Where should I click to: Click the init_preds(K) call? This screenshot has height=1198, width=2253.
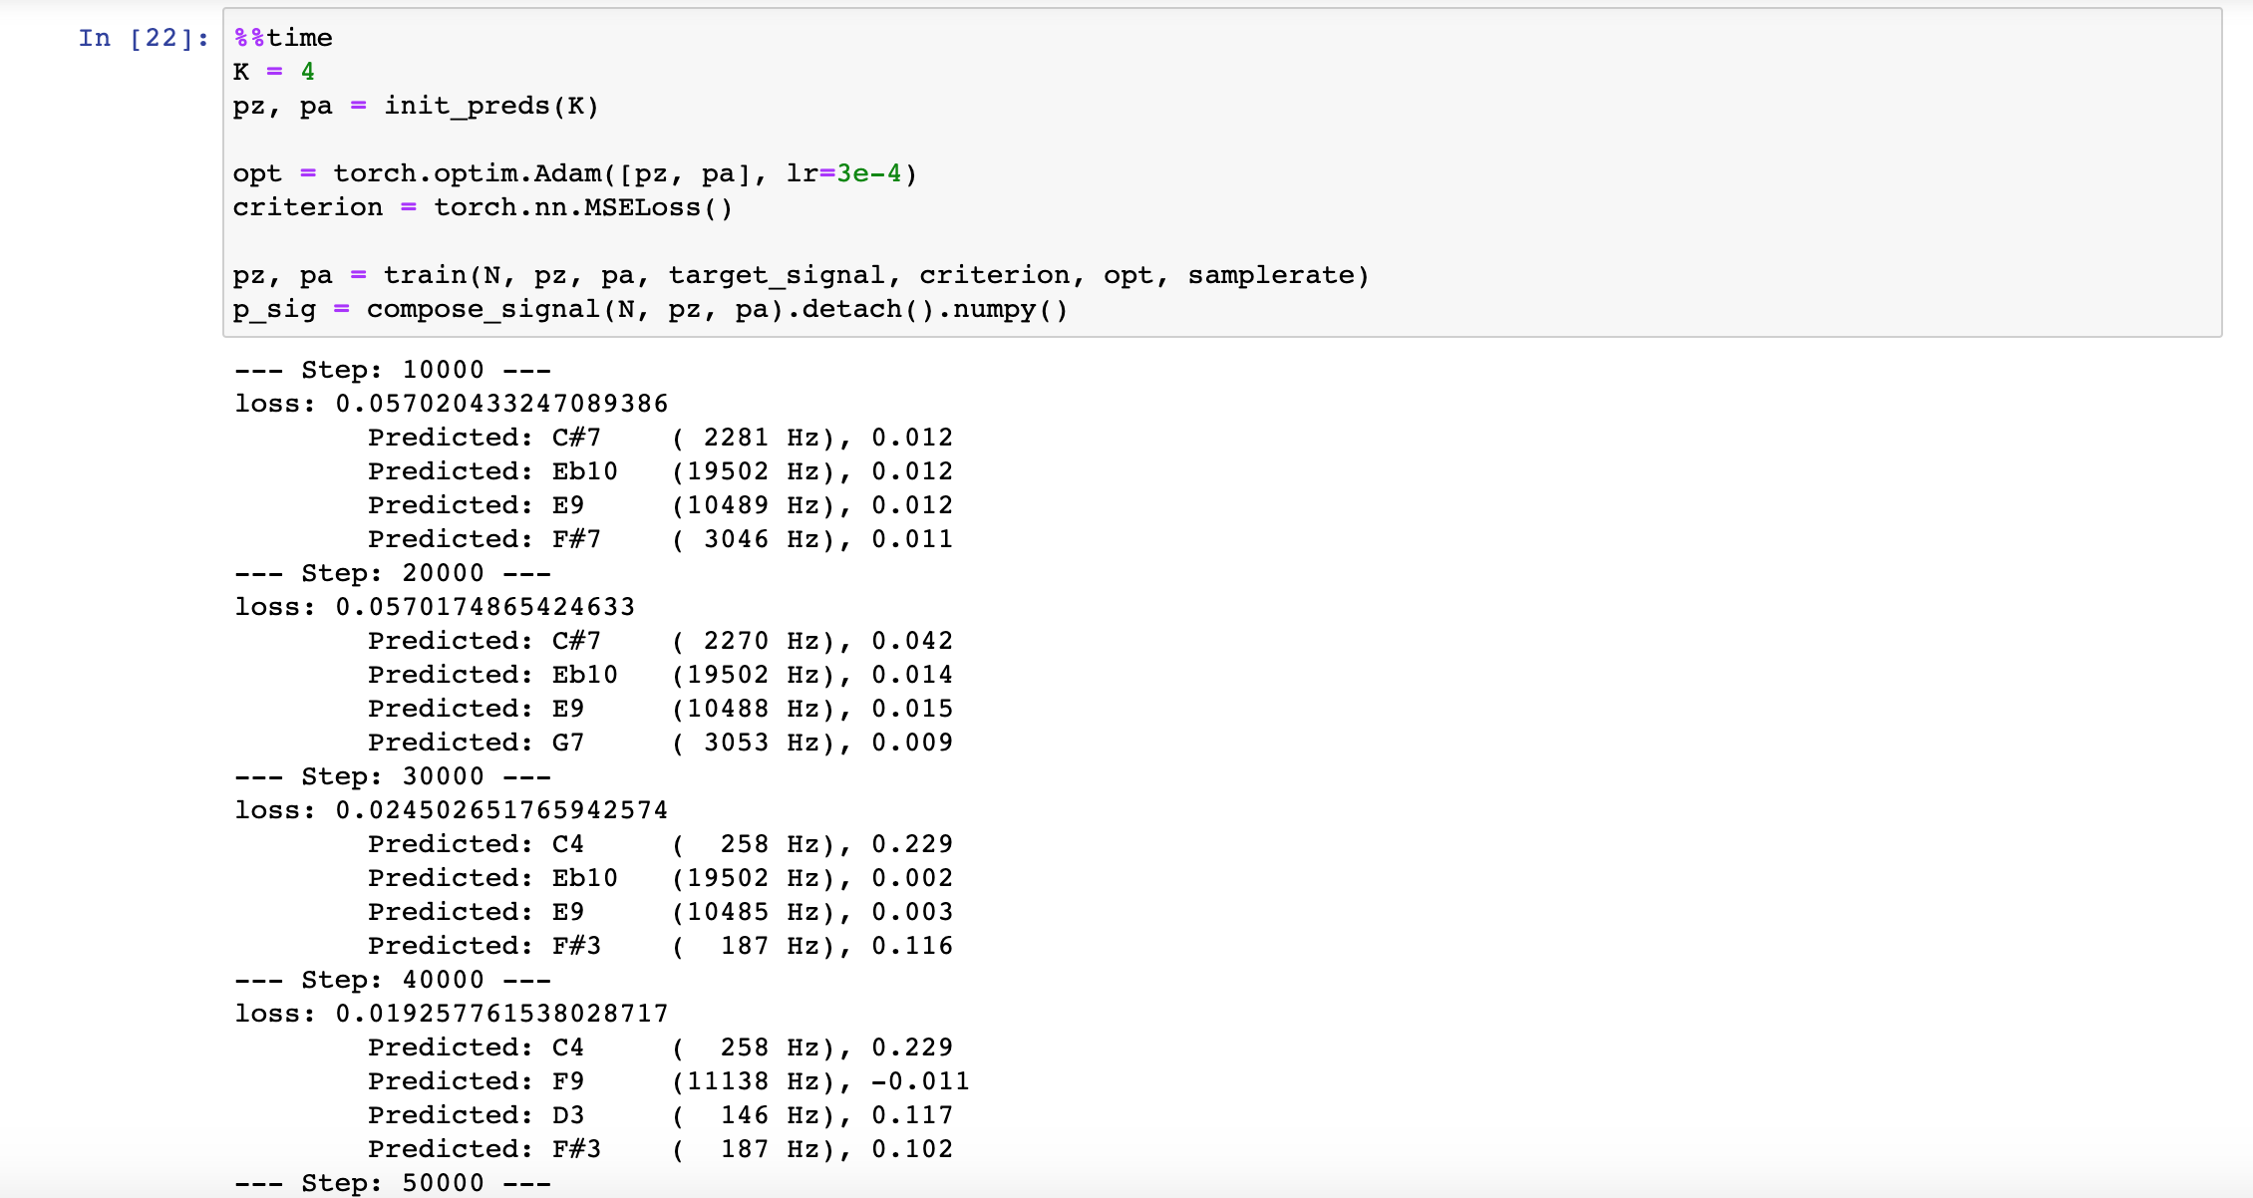click(491, 106)
